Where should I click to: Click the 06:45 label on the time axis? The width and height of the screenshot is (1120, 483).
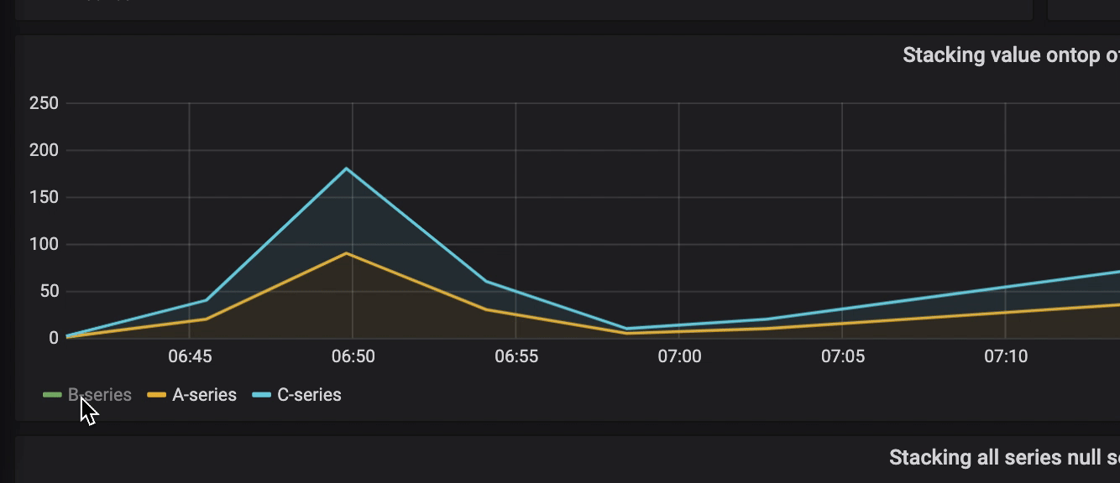191,356
